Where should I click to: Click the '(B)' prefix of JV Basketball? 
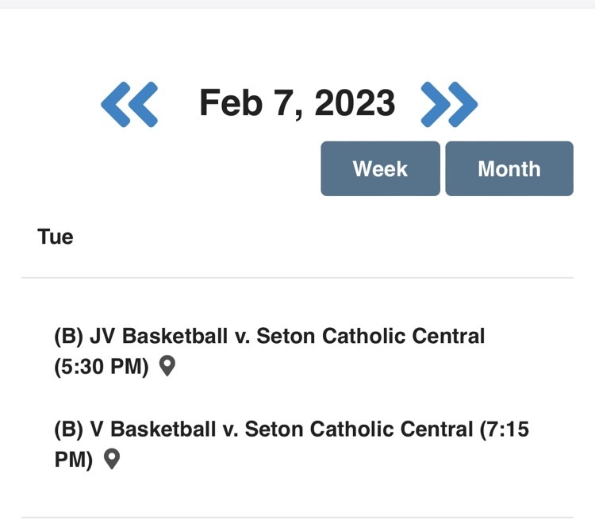coord(69,337)
